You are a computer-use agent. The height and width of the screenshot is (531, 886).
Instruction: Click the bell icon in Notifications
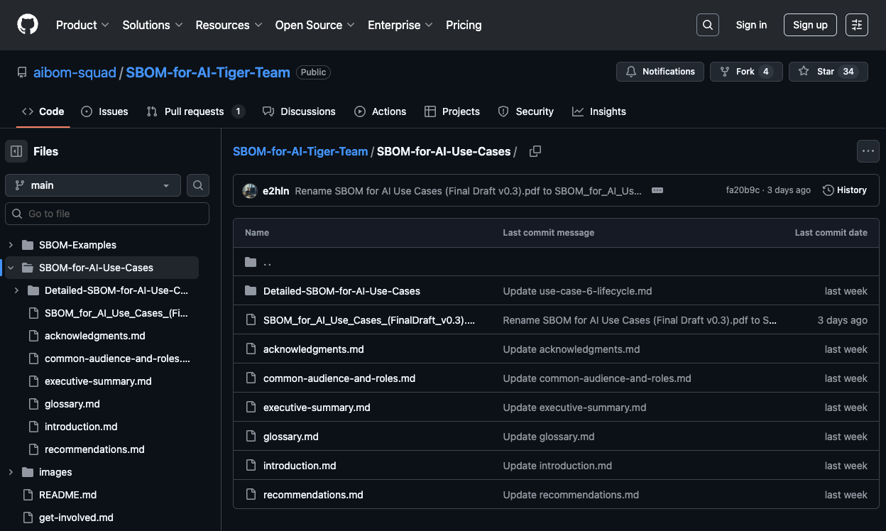tap(631, 72)
